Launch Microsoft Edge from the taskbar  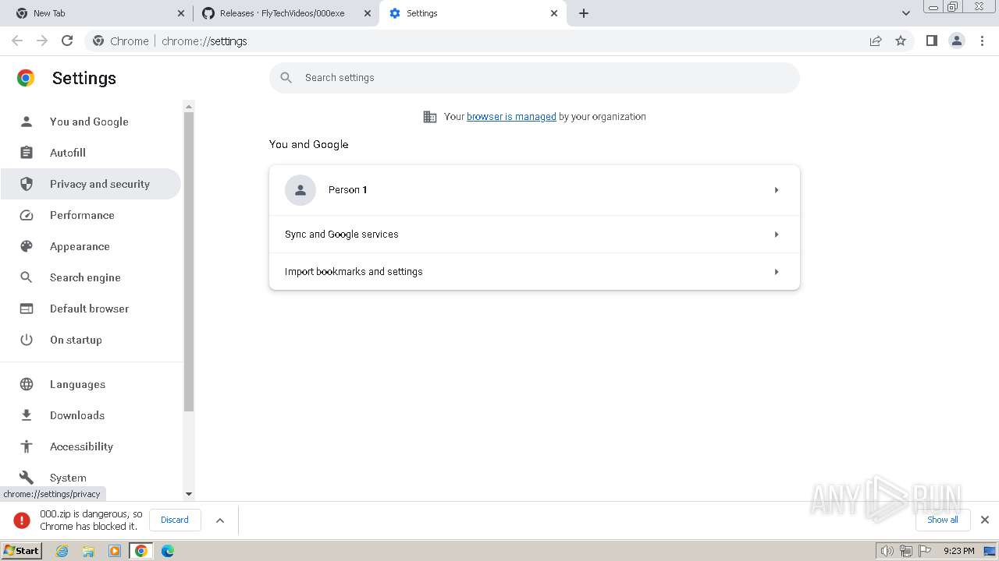(x=167, y=551)
